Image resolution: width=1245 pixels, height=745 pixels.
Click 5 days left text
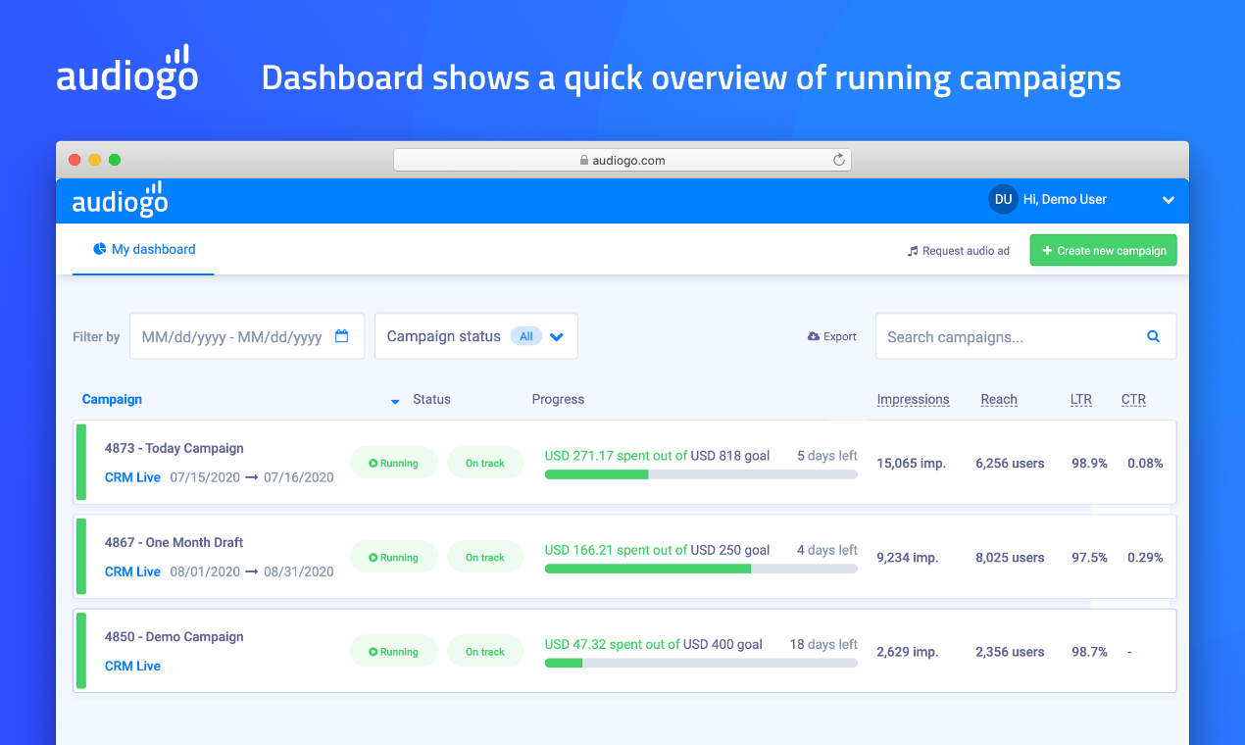point(827,456)
